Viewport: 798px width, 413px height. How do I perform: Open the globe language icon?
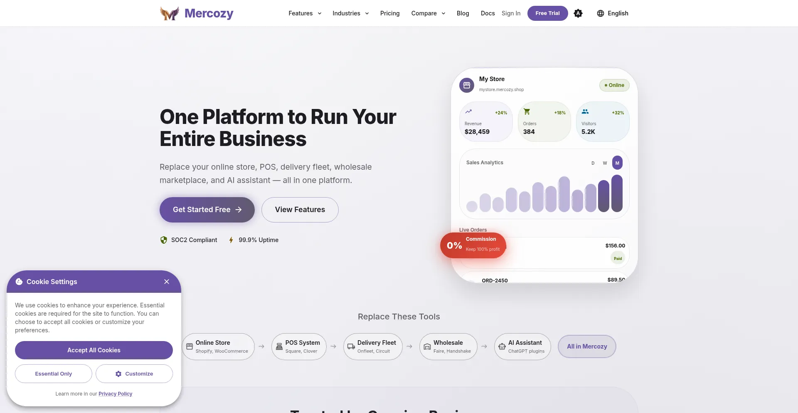click(x=600, y=13)
